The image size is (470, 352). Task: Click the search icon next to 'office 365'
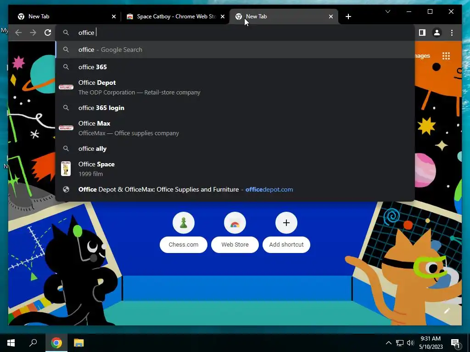click(66, 67)
